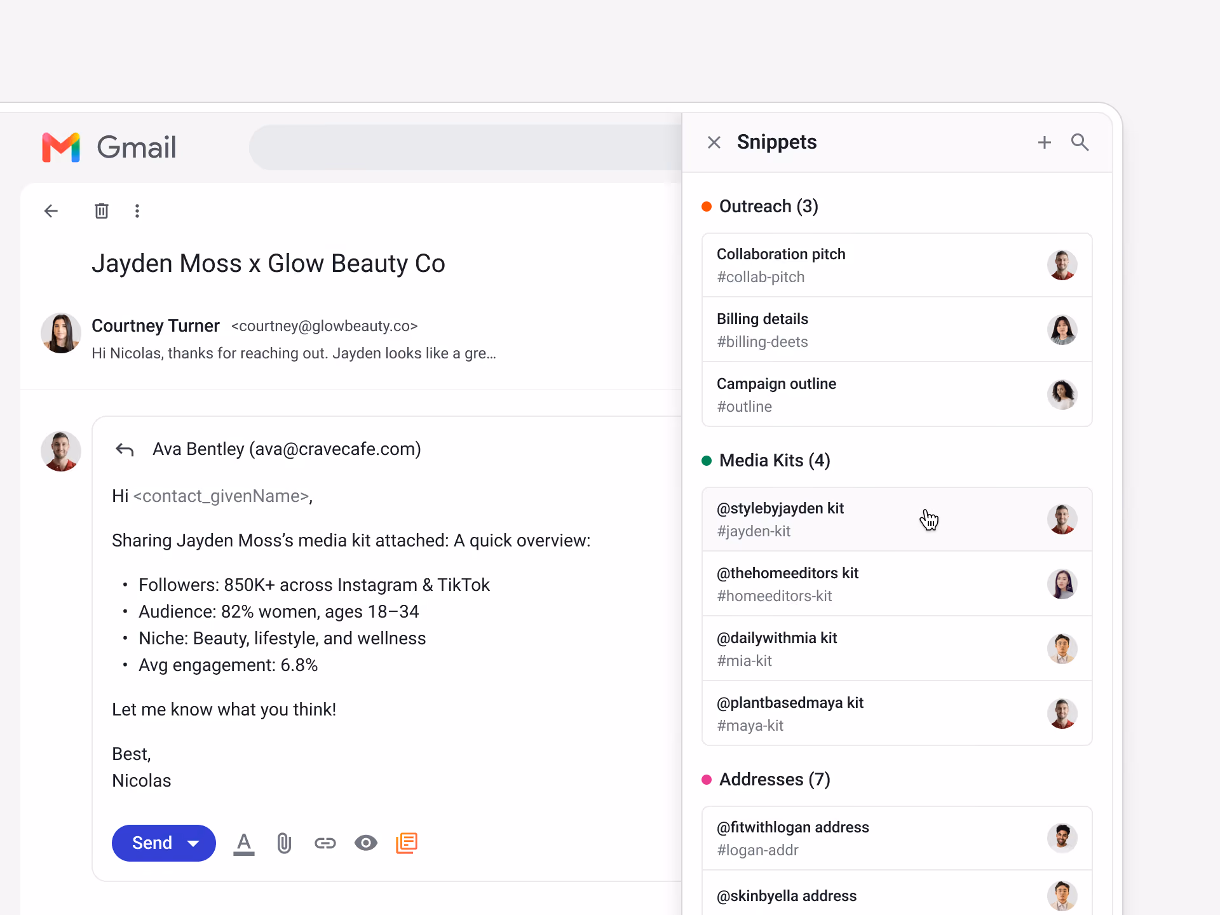Insert the @stylebyjayden kit snippet

[x=897, y=519]
